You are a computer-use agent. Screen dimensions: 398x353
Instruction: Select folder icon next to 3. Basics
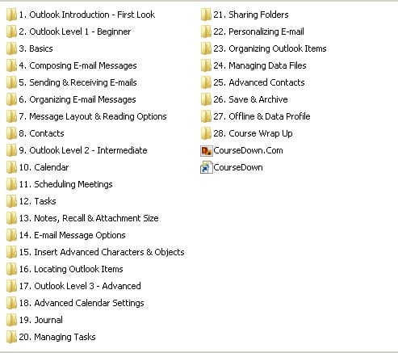[11, 48]
